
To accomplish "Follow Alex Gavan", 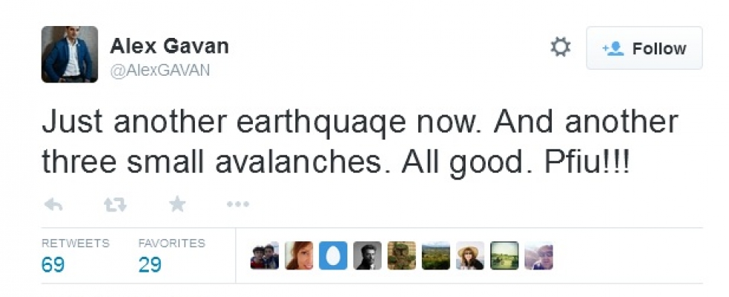I will (644, 48).
